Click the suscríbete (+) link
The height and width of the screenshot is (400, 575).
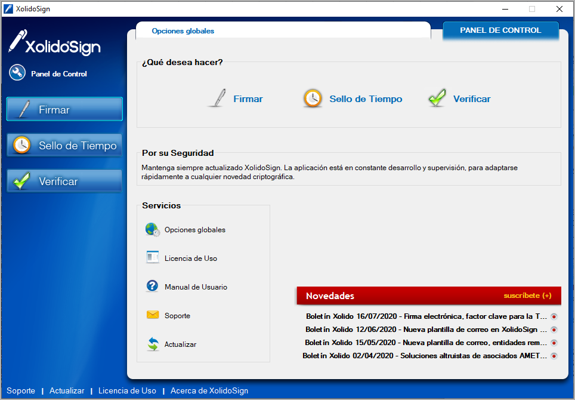[527, 296]
